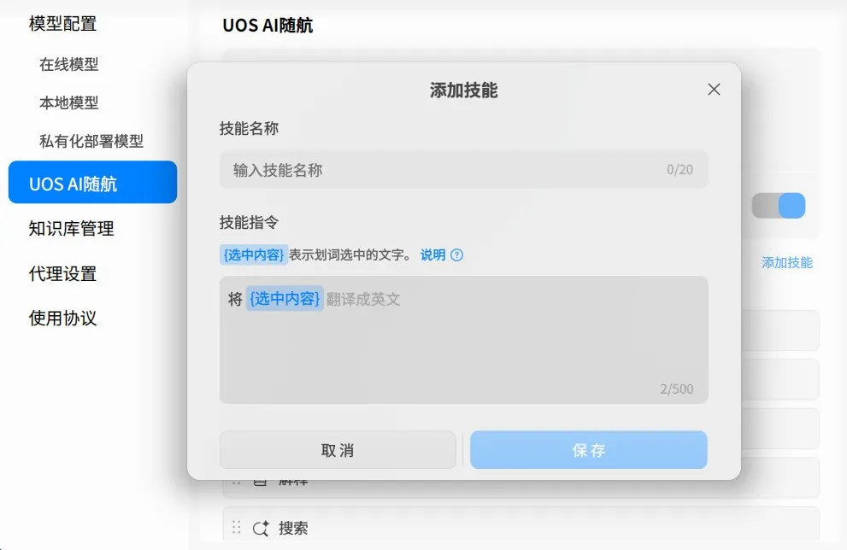The width and height of the screenshot is (847, 550).
Task: Open the 说明 link
Action: [x=432, y=255]
